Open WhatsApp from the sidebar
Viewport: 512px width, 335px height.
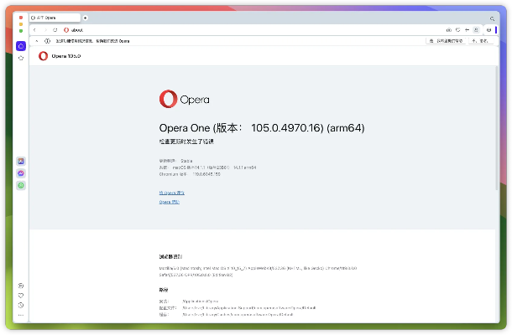coord(21,185)
